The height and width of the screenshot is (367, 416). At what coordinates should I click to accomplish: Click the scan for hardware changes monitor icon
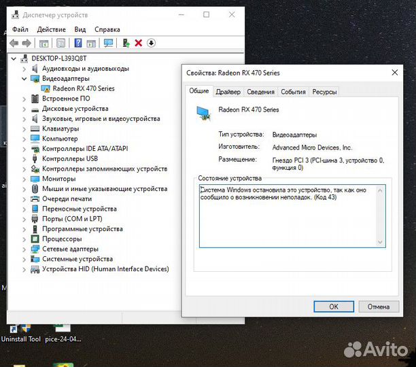point(108,43)
